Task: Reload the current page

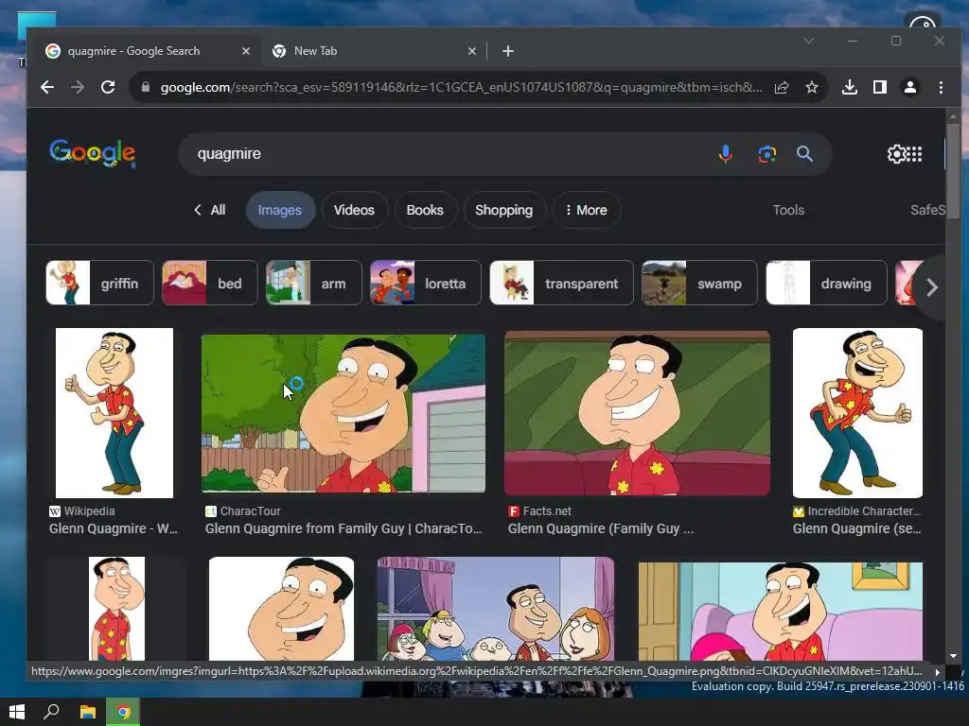Action: [x=108, y=87]
